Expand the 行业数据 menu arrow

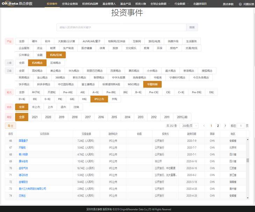pos(188,4)
